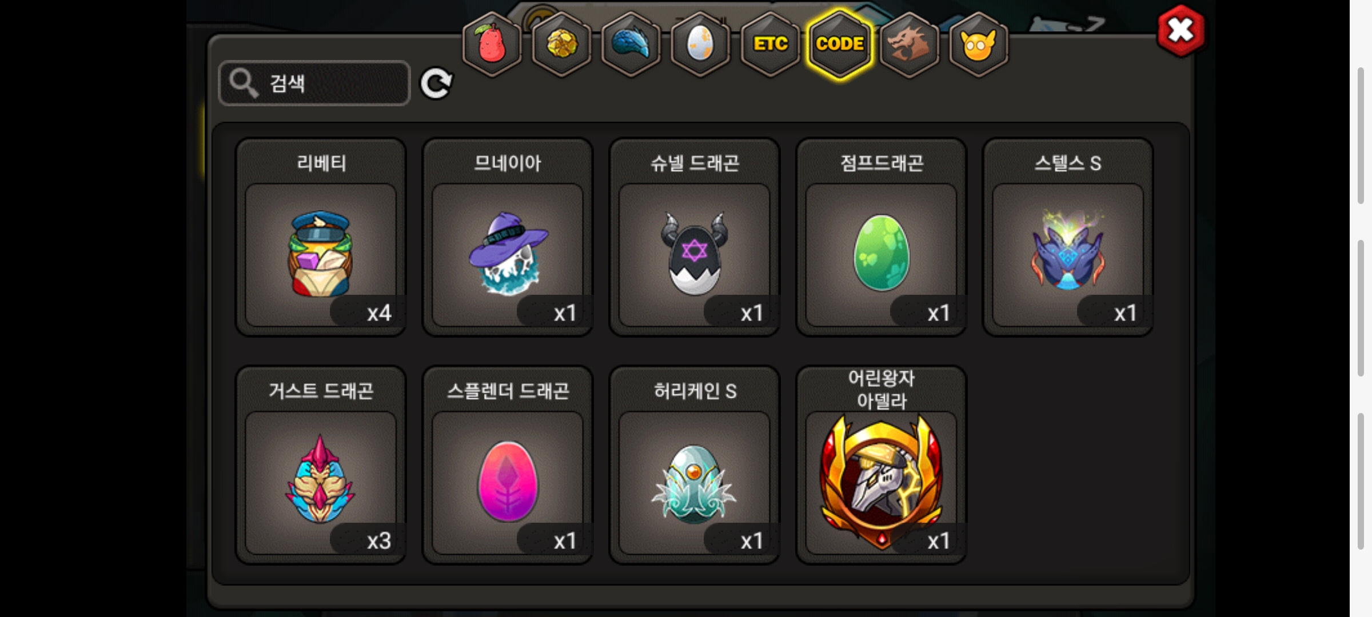Select the egg category tab
1372x617 pixels.
pos(701,44)
